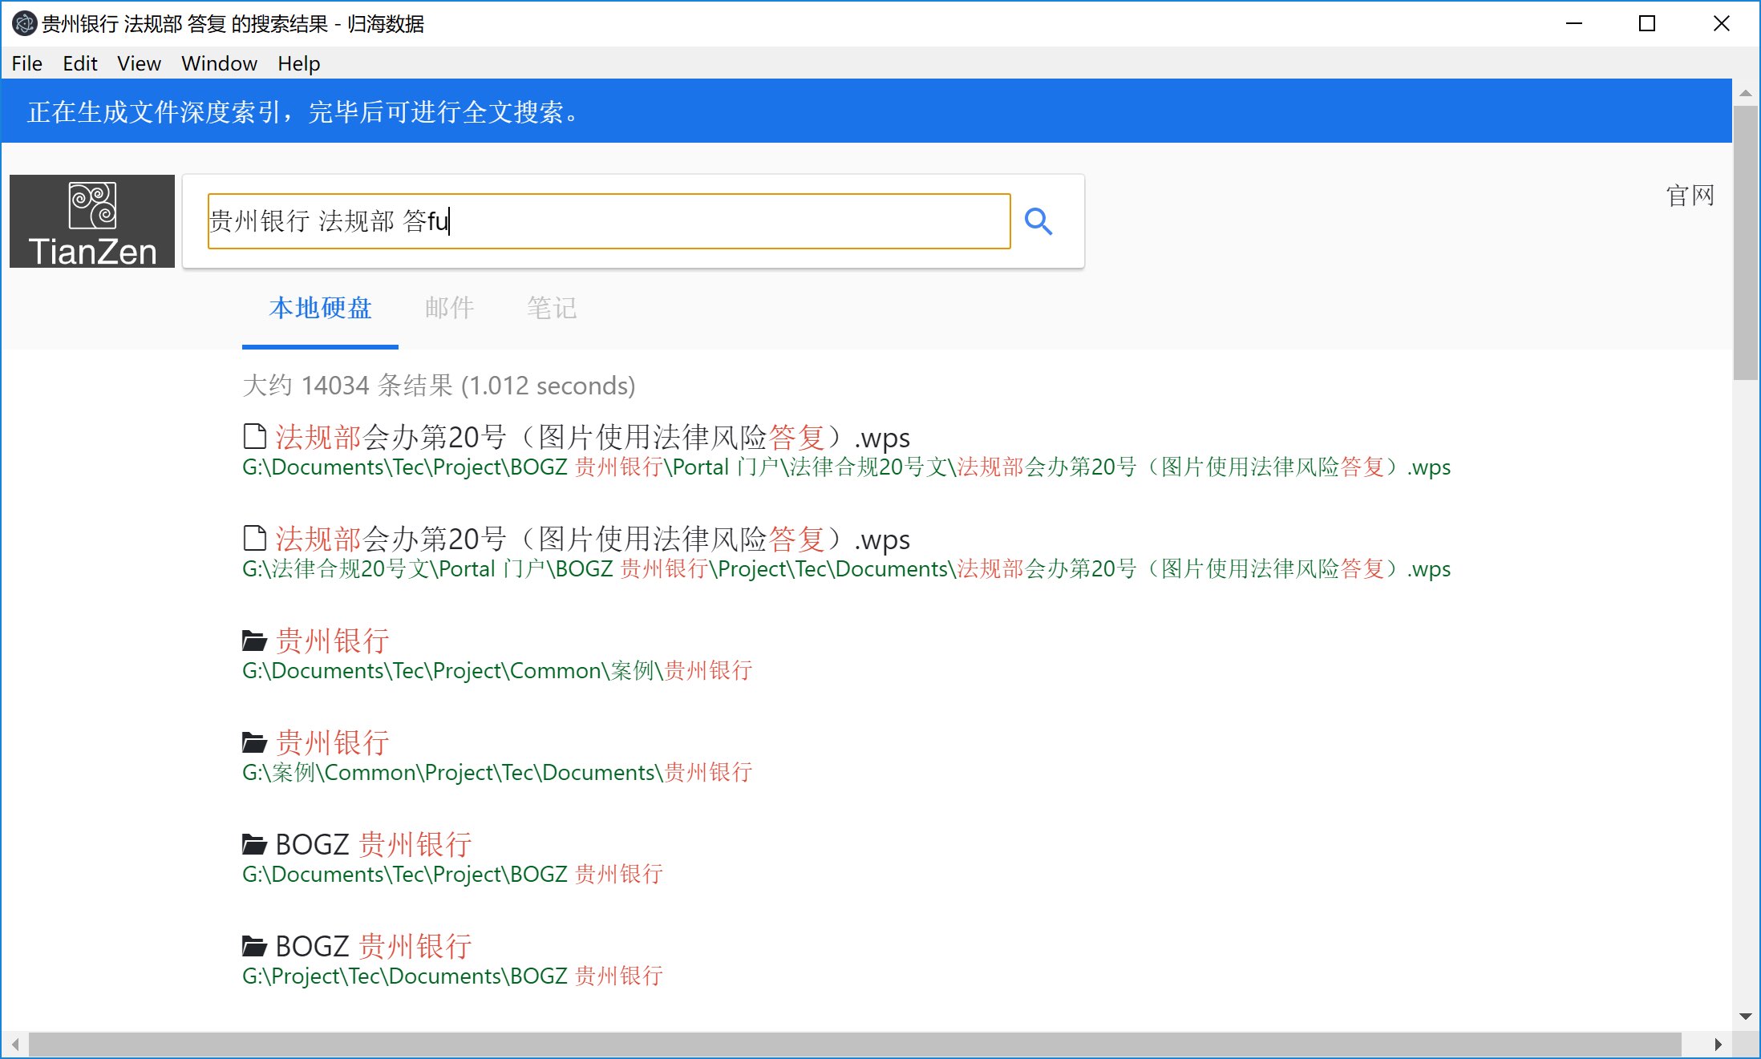Switch to the 笔记 tab
This screenshot has width=1761, height=1059.
552,308
